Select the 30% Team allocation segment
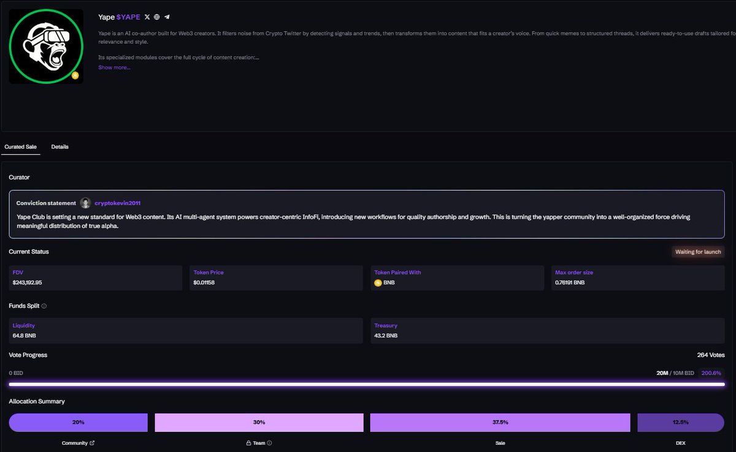Screen dimensions: 736x452 point(259,423)
